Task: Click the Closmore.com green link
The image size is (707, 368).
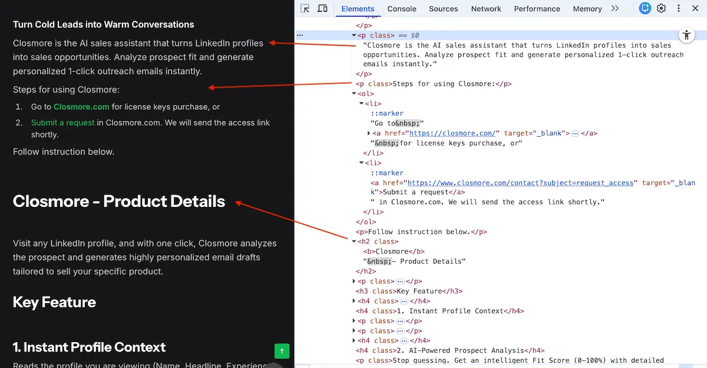Action: click(81, 107)
